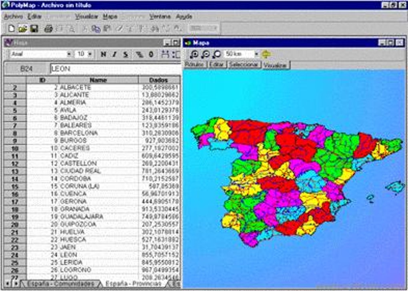Toggle bold formatting with the N button
The image size is (408, 291).
(x=103, y=54)
